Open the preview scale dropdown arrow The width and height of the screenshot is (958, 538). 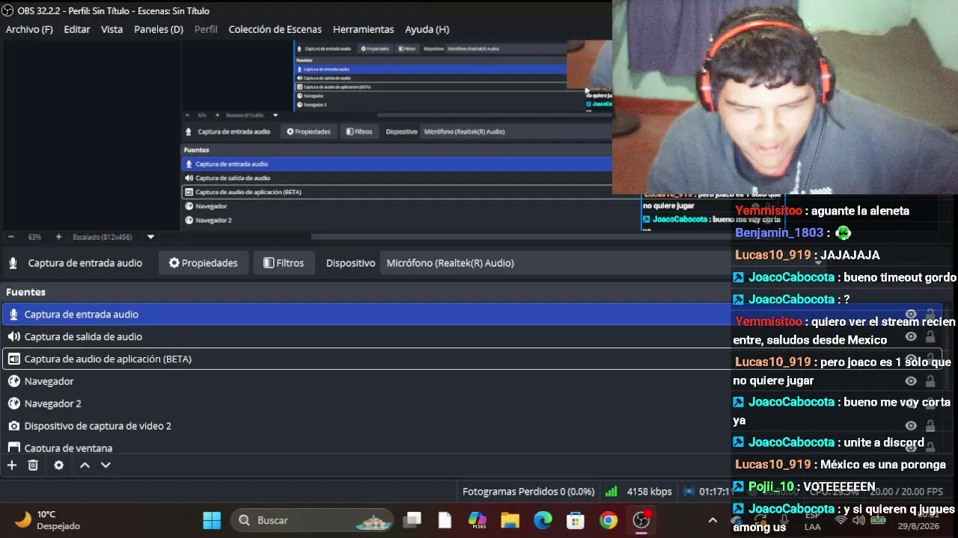pos(150,237)
